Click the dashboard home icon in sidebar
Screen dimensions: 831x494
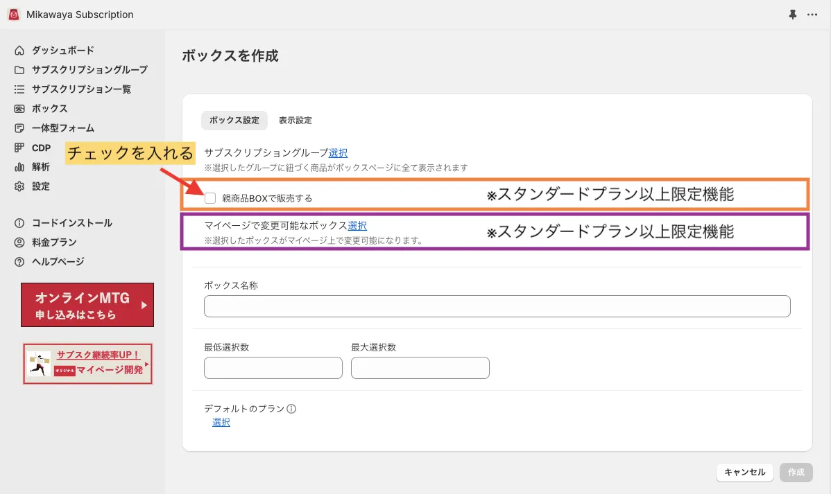(x=19, y=51)
